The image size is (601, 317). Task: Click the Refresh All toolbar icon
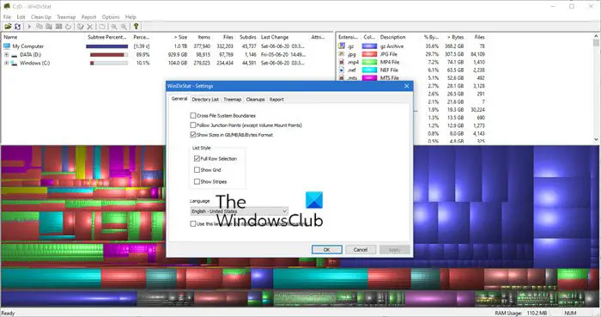pos(18,27)
